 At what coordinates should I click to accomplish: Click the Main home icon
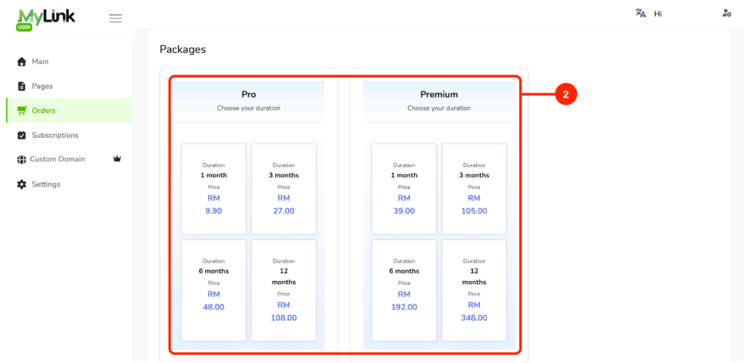point(22,62)
